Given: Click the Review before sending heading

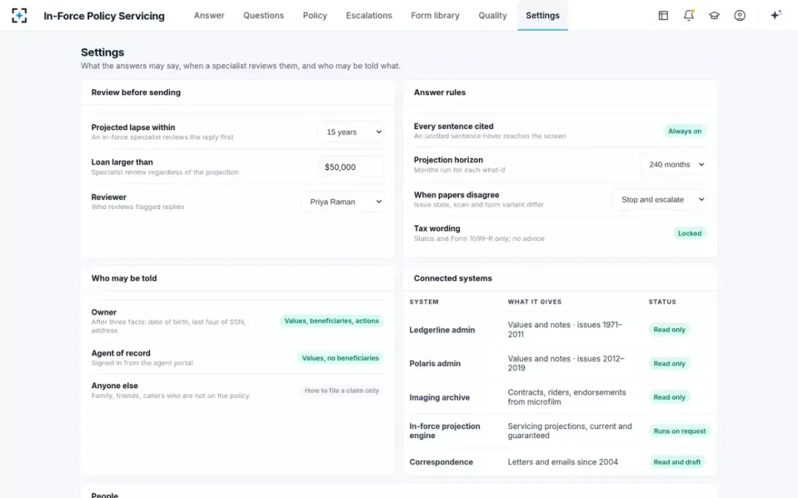Looking at the screenshot, I should click(136, 92).
